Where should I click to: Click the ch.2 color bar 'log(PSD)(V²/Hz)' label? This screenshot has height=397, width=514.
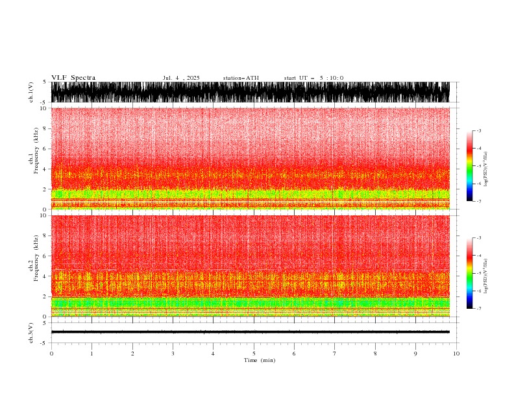[x=486, y=276]
